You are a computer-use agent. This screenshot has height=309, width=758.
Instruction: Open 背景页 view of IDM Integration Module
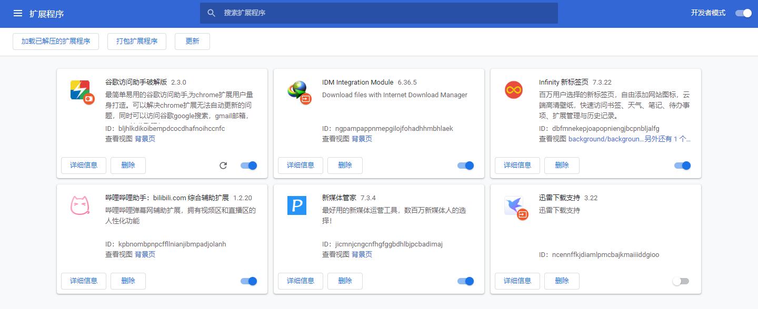coord(362,139)
